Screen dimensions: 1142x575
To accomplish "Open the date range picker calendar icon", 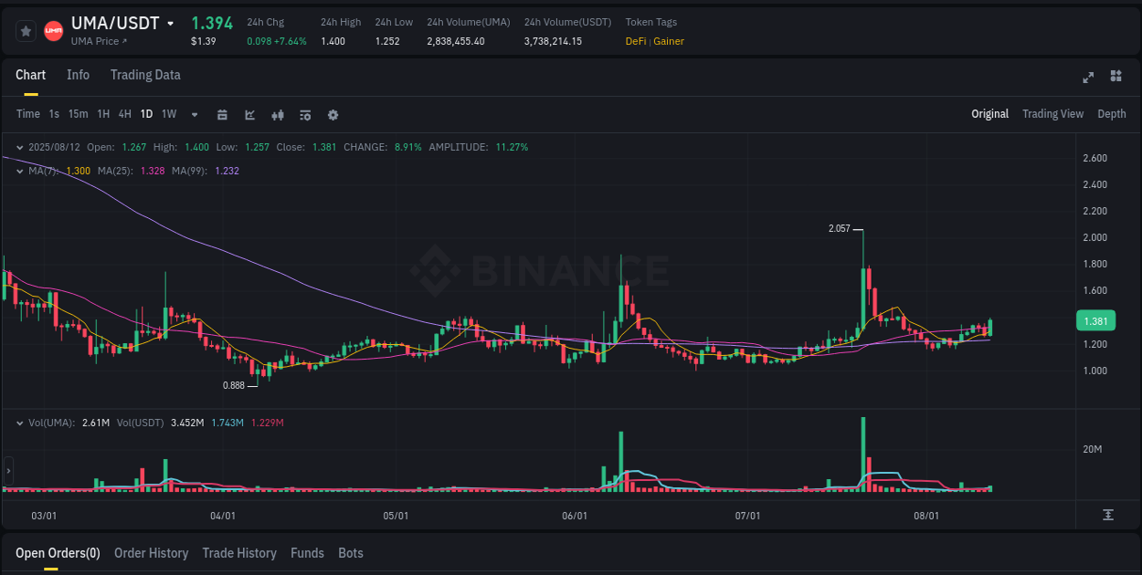I will coord(222,115).
